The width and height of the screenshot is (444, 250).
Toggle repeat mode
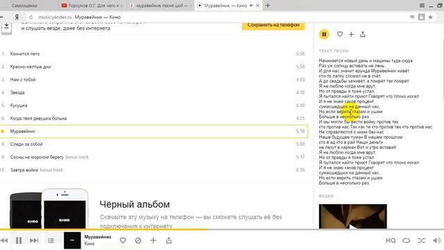(x=406, y=240)
